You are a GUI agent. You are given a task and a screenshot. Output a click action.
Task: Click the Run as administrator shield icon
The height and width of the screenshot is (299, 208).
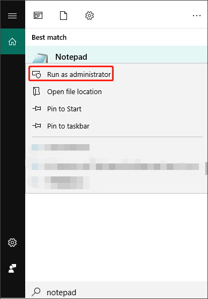[x=36, y=74]
